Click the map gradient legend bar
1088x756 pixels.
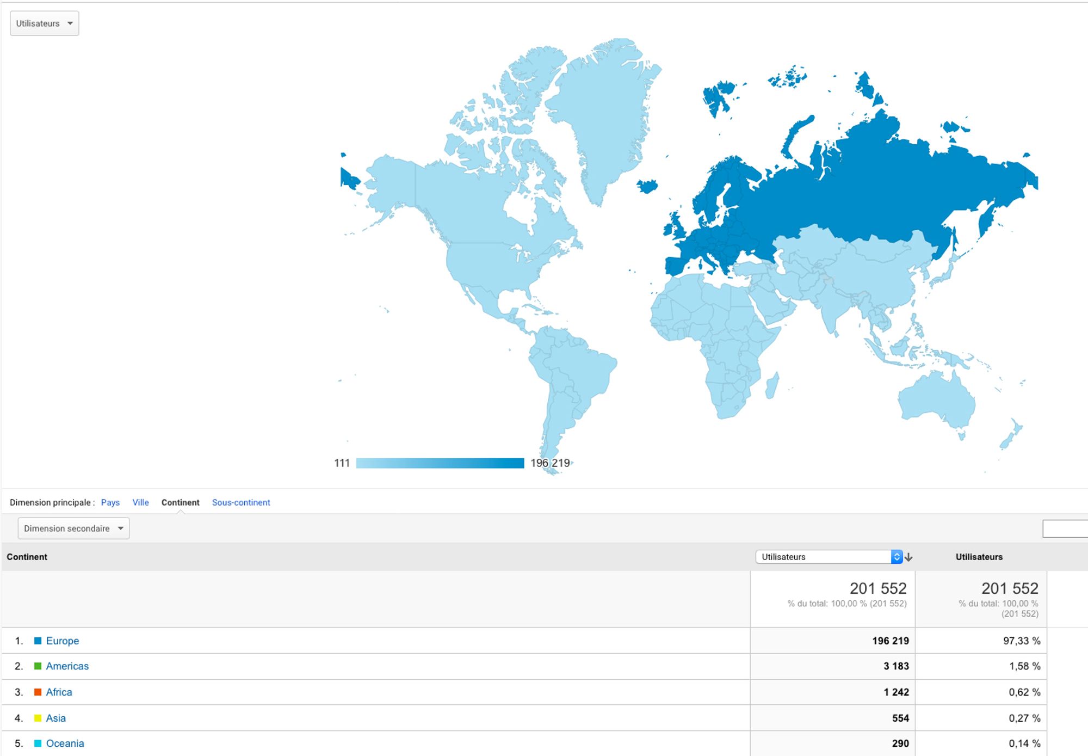pyautogui.click(x=440, y=463)
